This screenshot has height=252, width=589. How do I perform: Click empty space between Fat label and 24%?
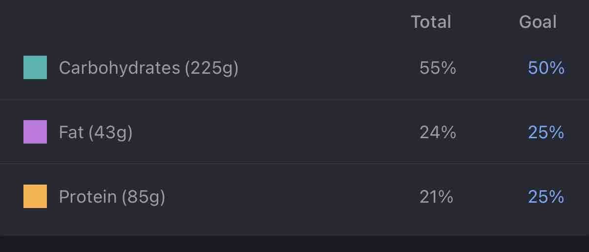coord(276,132)
